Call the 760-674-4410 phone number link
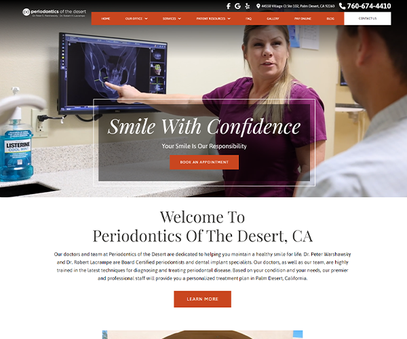407x339 pixels. coord(369,6)
